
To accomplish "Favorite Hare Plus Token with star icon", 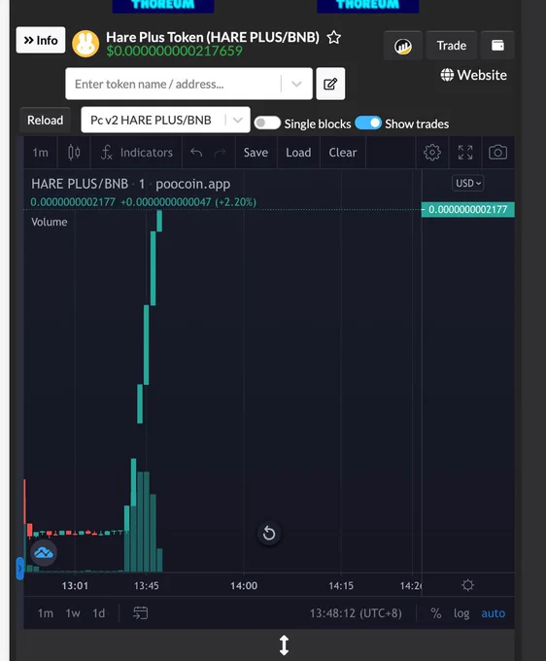I will (x=334, y=37).
